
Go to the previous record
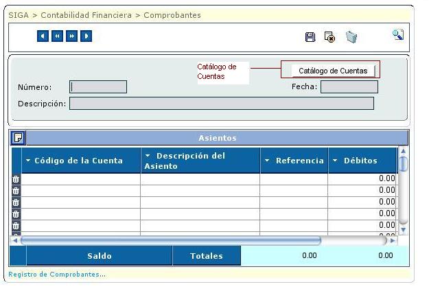pos(58,36)
